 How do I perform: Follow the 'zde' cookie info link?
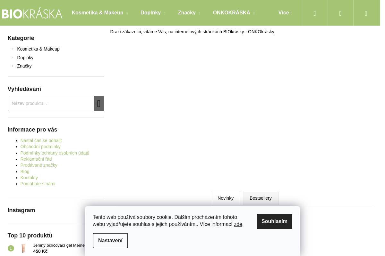238,224
